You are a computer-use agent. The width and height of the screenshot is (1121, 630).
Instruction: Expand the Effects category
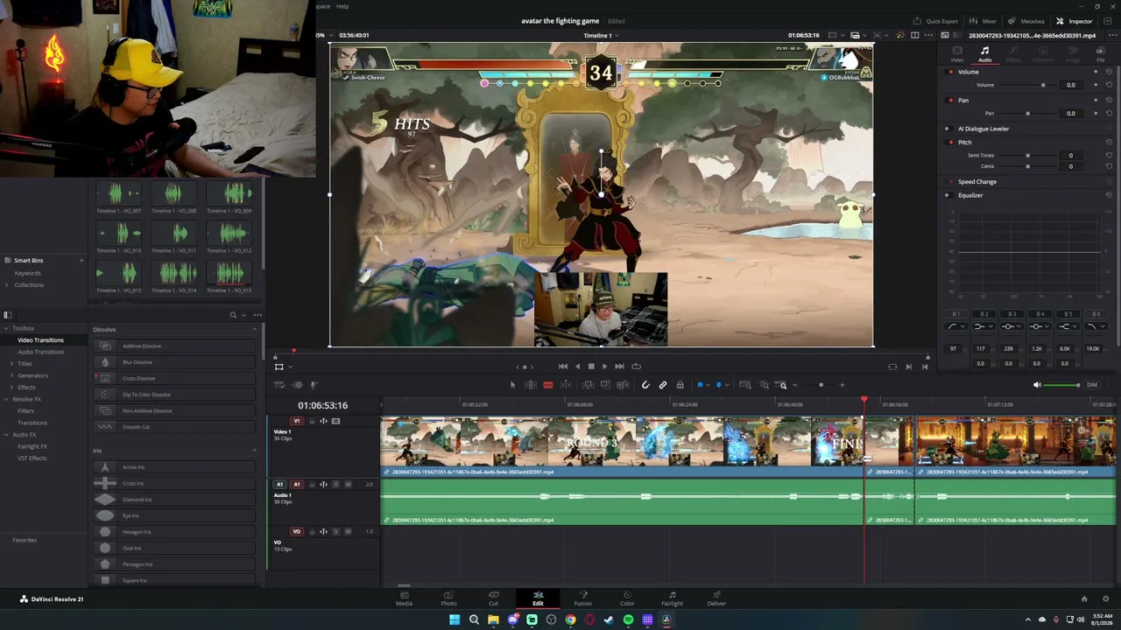point(12,388)
